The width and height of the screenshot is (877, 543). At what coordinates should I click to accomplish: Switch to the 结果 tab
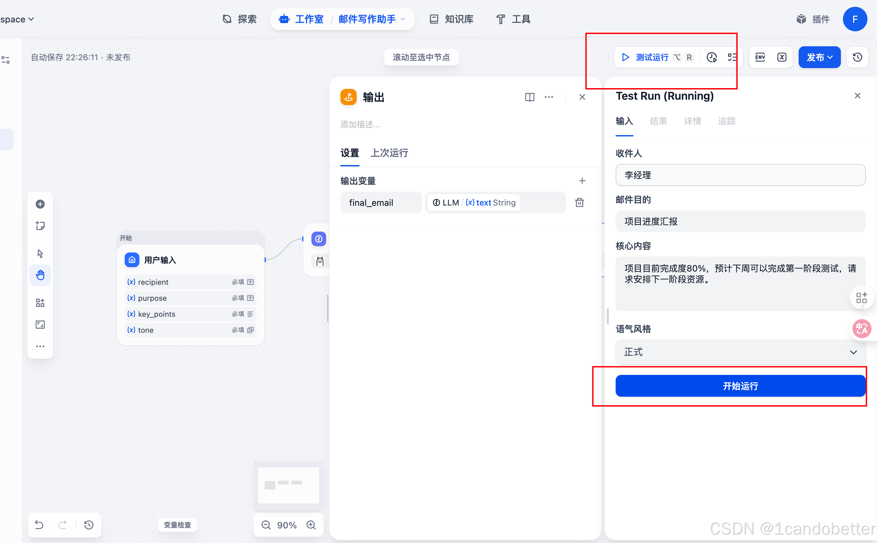pyautogui.click(x=658, y=121)
